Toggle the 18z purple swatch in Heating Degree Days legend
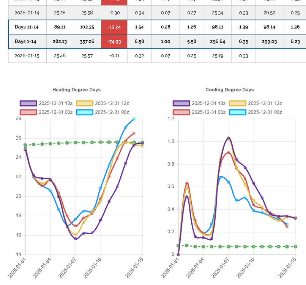 [x=28, y=103]
